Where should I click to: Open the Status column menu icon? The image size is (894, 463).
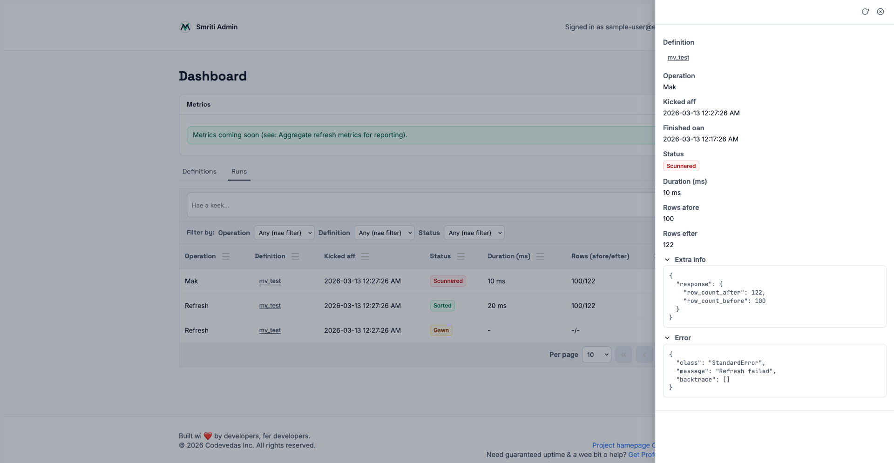(x=461, y=256)
